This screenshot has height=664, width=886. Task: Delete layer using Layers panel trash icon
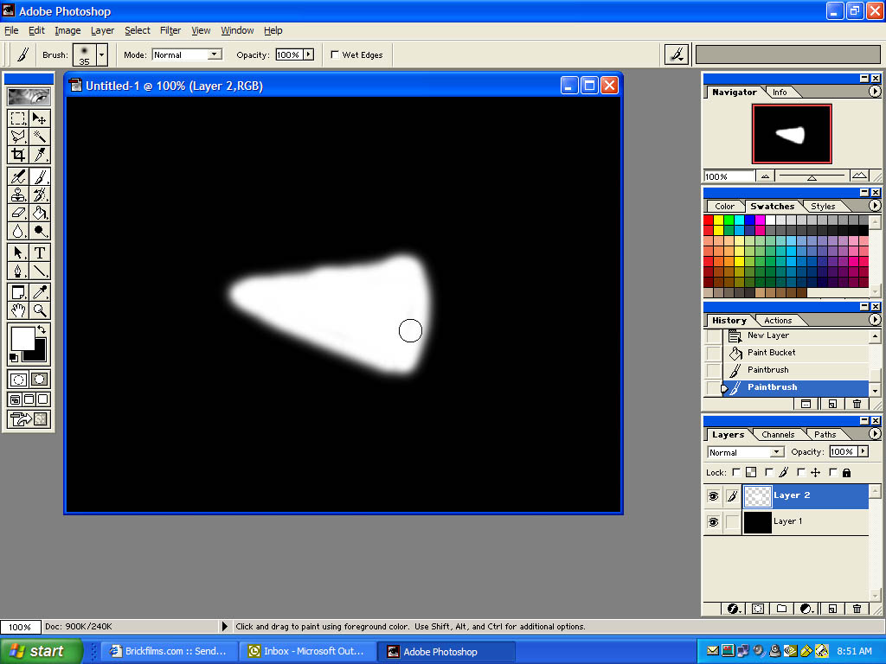pyautogui.click(x=857, y=609)
